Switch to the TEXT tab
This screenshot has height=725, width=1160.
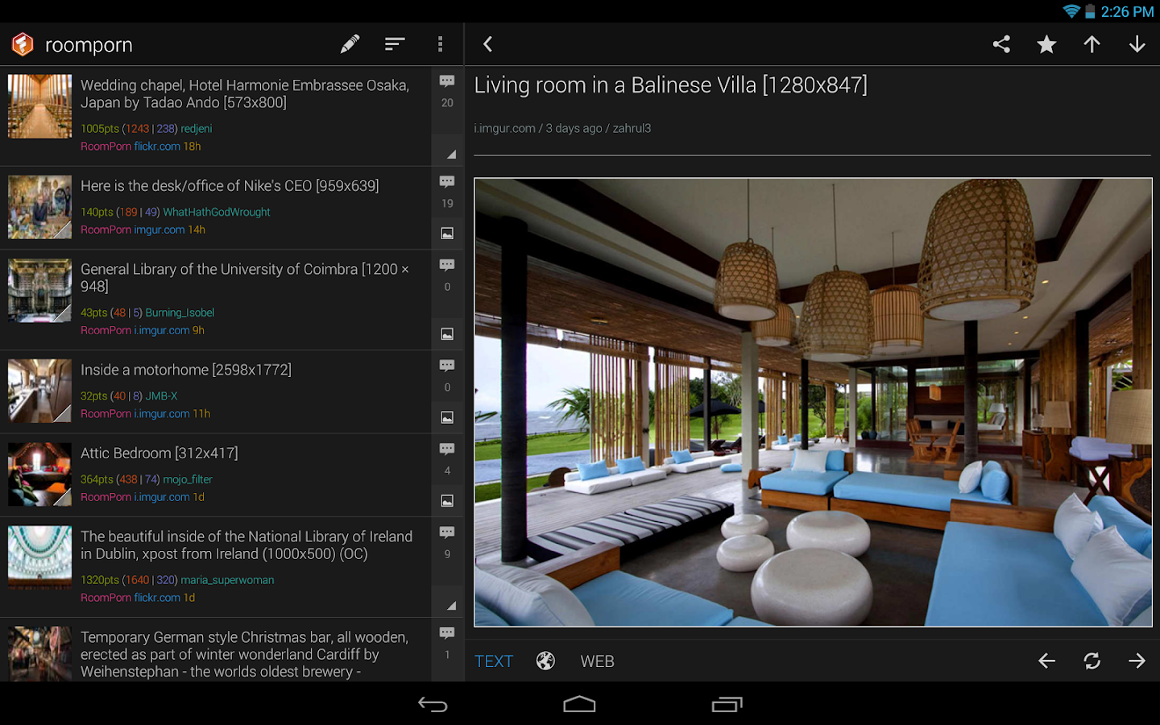tap(494, 661)
